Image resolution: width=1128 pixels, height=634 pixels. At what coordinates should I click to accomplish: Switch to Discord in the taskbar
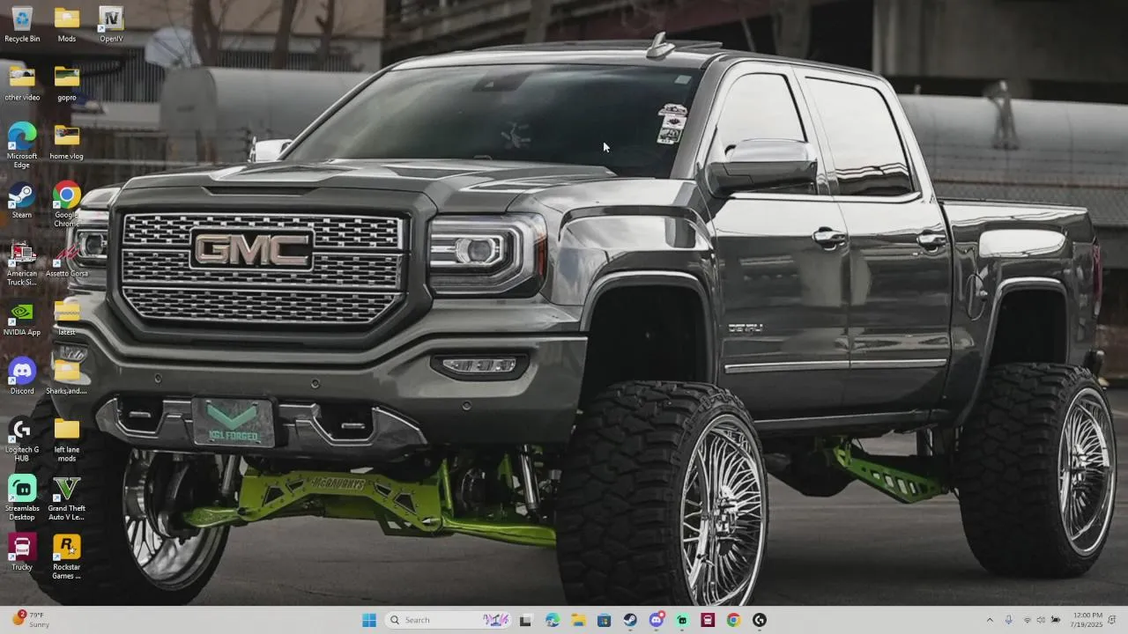click(x=656, y=620)
